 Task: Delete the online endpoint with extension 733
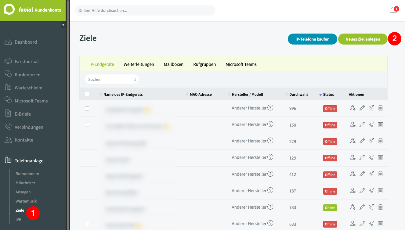pos(380,207)
